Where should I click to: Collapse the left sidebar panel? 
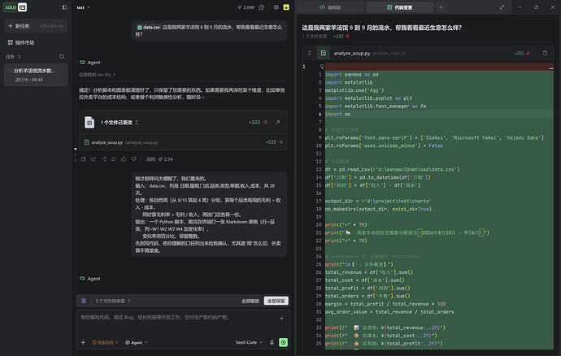tap(65, 7)
